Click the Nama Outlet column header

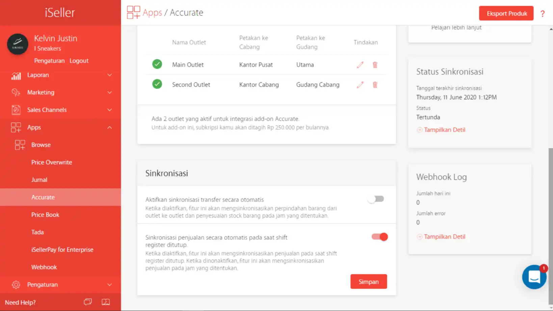click(x=189, y=42)
